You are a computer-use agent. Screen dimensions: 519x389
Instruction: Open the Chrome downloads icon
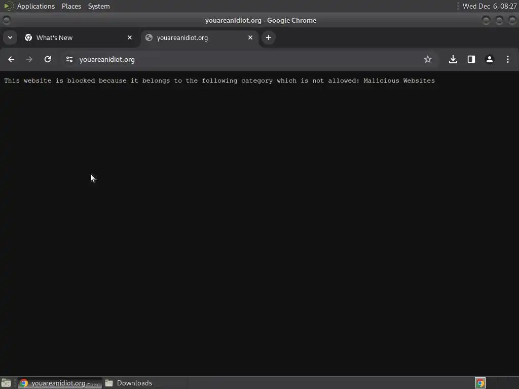pos(453,60)
